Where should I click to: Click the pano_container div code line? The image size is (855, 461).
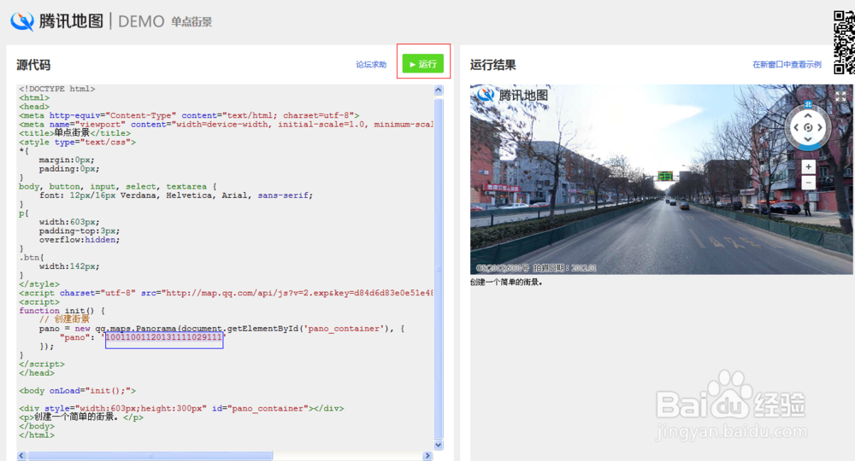[181, 408]
